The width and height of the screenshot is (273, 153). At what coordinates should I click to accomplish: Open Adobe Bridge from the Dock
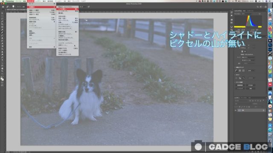(x=270, y=41)
